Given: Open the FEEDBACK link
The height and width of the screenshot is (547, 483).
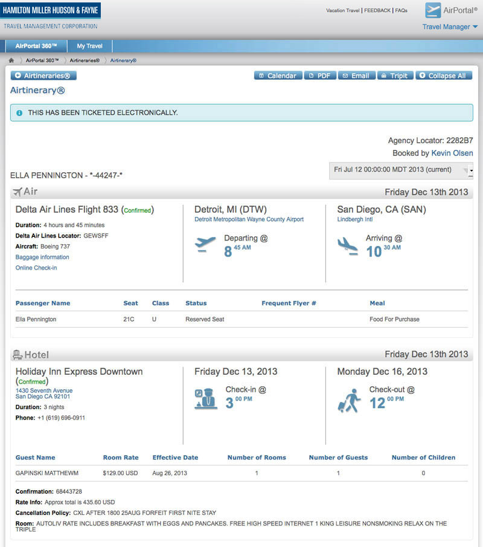Looking at the screenshot, I should click(377, 10).
